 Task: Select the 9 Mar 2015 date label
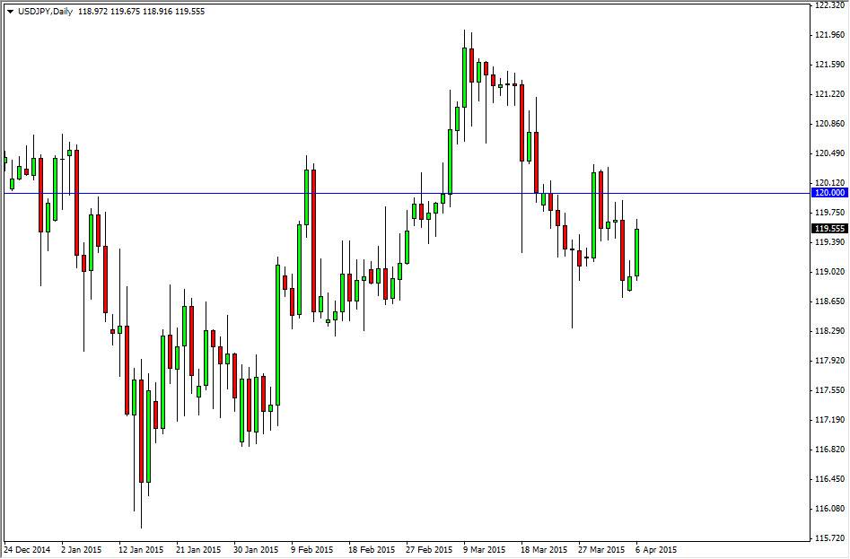coord(483,548)
